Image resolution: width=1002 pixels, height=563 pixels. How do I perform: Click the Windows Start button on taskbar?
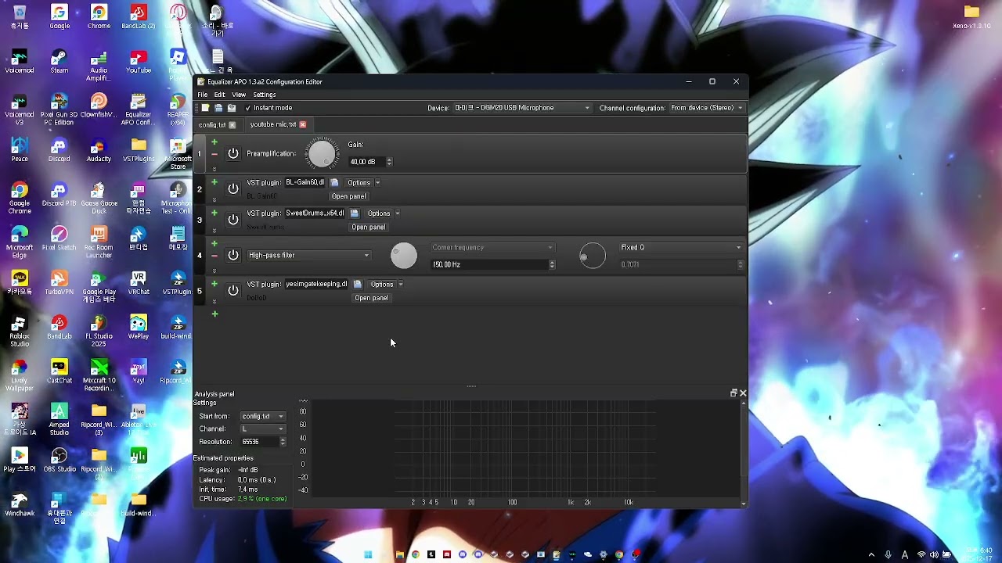pos(368,555)
